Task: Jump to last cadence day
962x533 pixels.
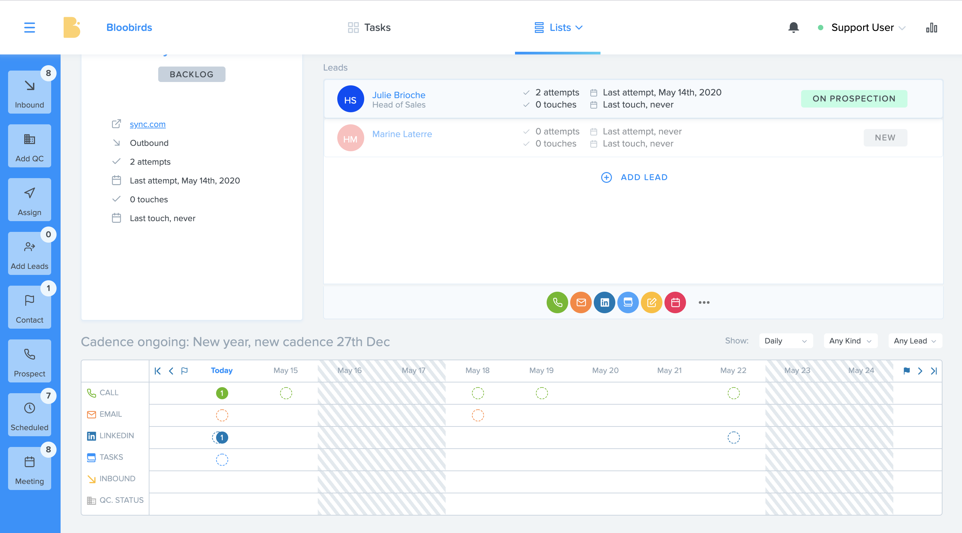Action: coord(934,371)
